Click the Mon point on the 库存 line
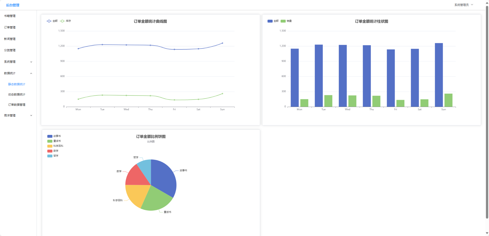This screenshot has width=489, height=236. point(78,99)
